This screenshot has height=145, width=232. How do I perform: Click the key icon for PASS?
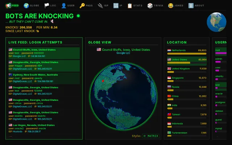pyautogui.click(x=82, y=6)
